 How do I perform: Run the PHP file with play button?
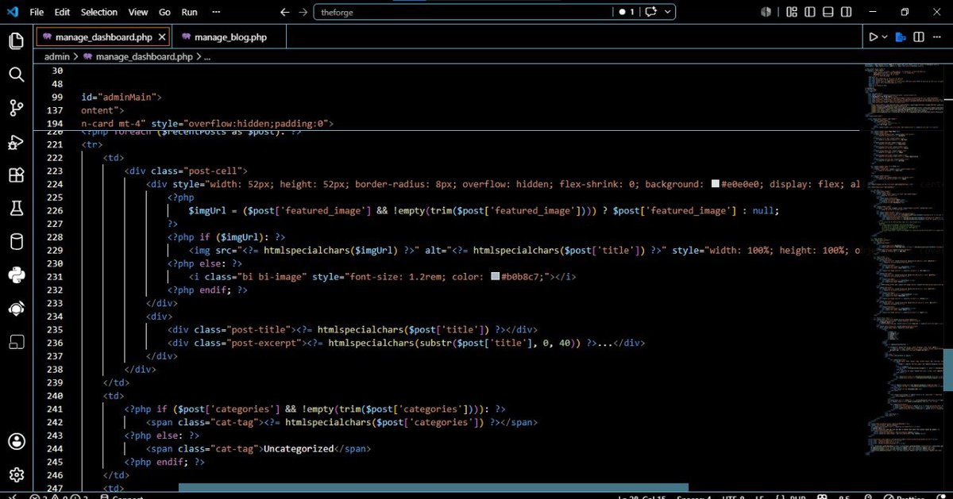(873, 37)
